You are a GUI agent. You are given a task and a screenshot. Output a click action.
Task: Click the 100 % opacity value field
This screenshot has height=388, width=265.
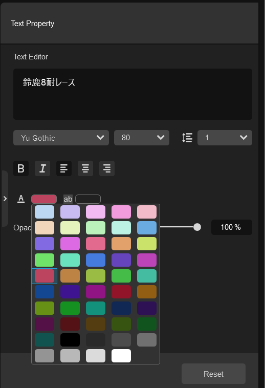[x=232, y=227]
